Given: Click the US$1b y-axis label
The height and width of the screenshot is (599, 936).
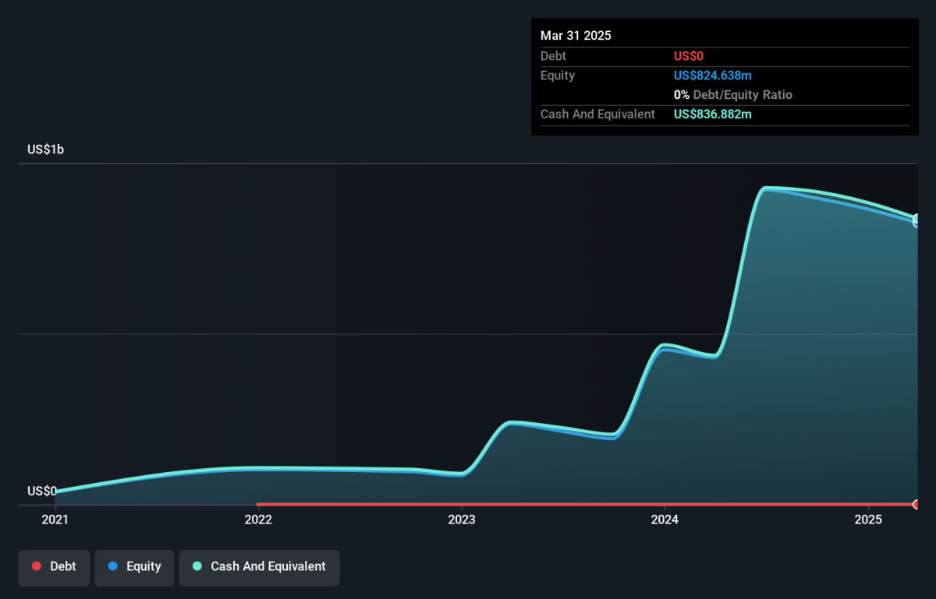Looking at the screenshot, I should pyautogui.click(x=45, y=150).
